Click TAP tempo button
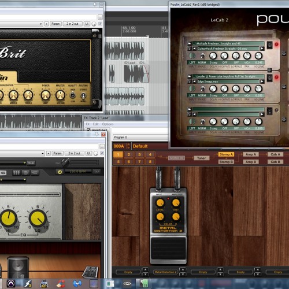289x289 pixels. (x=97, y=172)
